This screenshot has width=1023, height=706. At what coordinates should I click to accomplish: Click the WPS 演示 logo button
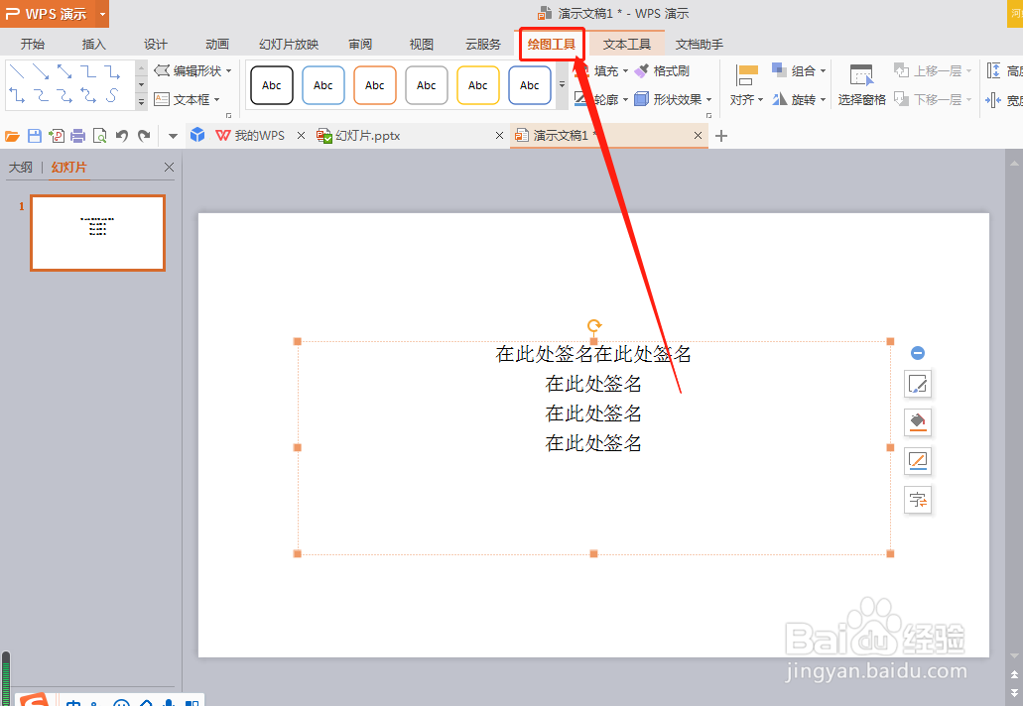pyautogui.click(x=48, y=14)
